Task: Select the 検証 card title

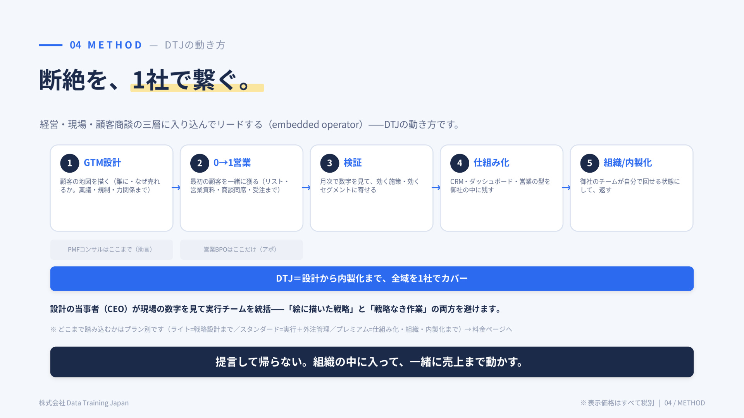Action: (353, 163)
